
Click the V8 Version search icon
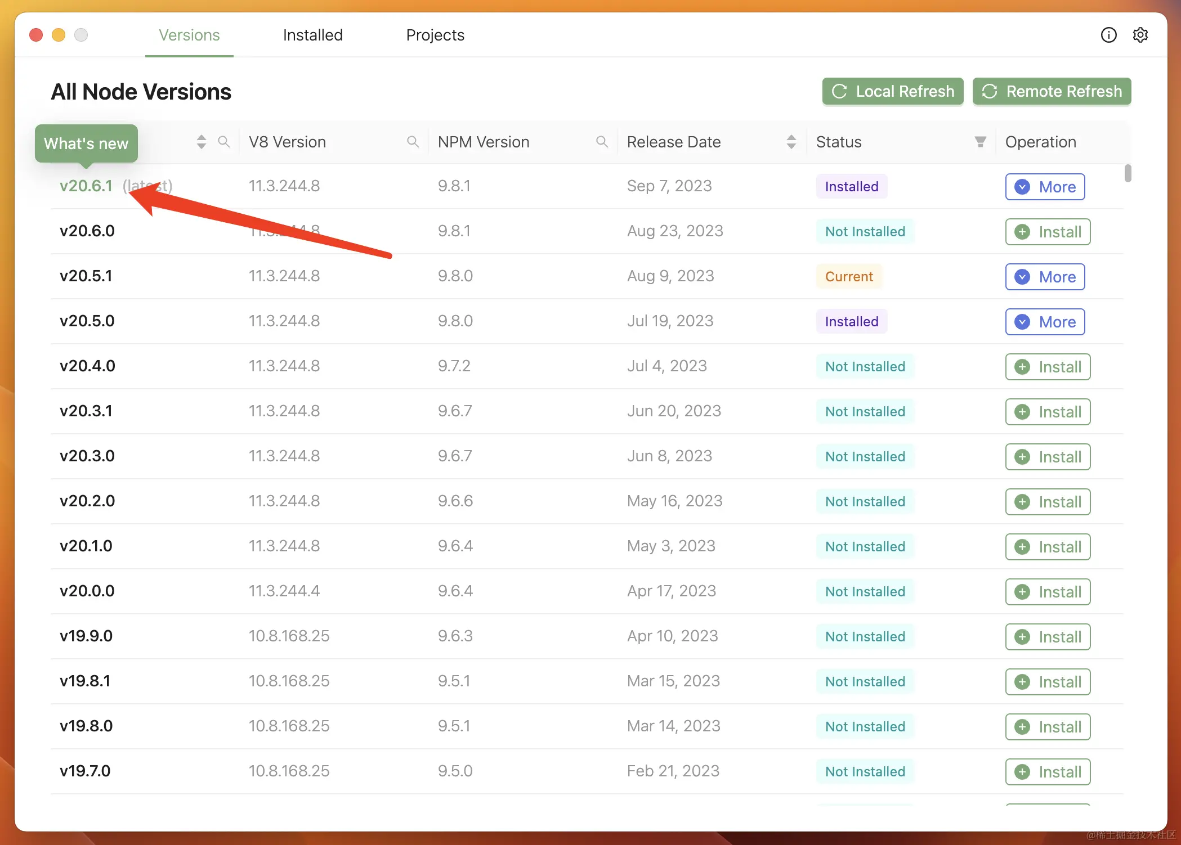pos(413,142)
